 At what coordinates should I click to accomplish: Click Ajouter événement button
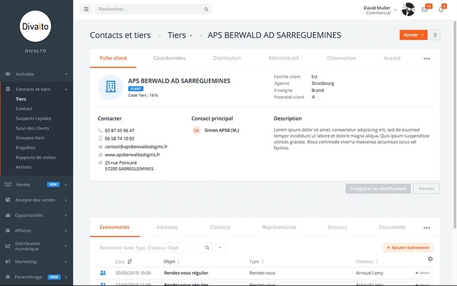coord(408,248)
